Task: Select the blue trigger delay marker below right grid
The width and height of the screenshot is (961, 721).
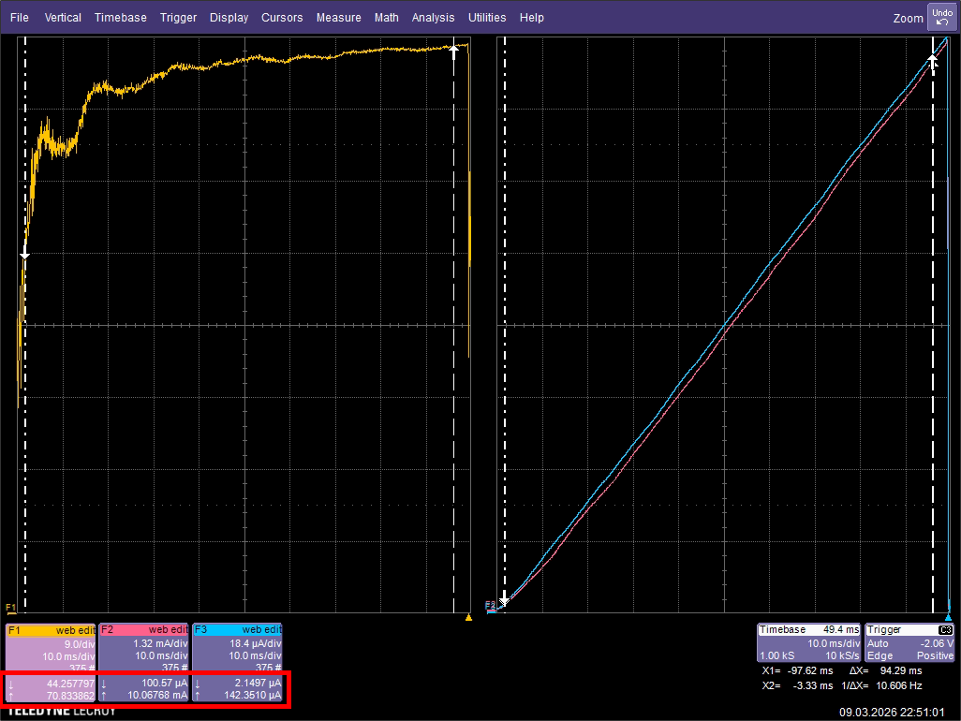Action: [x=949, y=617]
